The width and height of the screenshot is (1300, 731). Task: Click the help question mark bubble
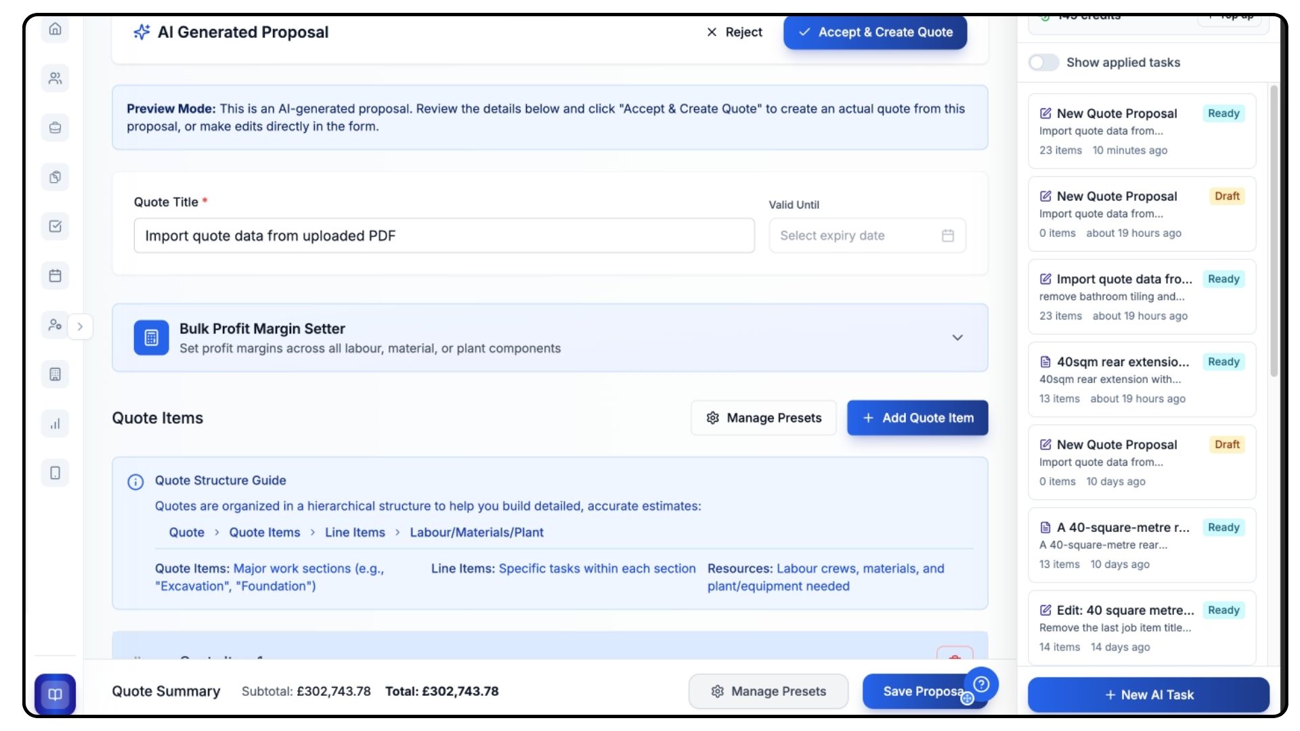coord(981,684)
